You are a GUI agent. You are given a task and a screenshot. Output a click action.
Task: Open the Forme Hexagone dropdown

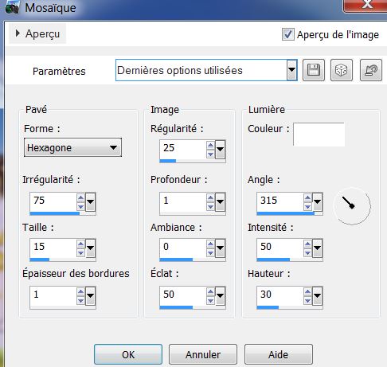tap(72, 147)
